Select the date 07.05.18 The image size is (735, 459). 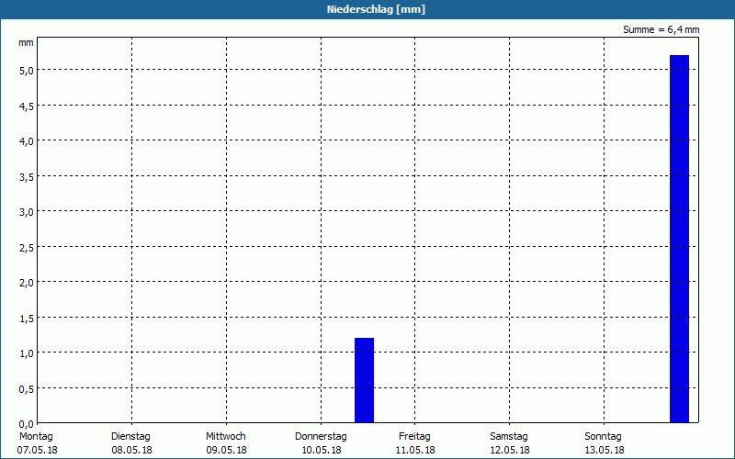(x=37, y=451)
